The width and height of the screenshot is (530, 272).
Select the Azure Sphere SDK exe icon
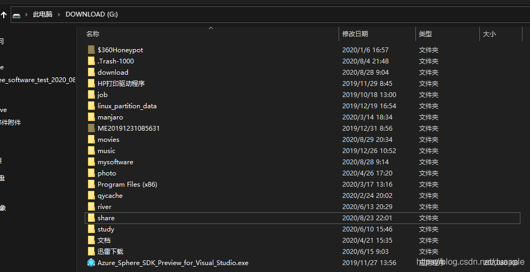click(x=91, y=262)
